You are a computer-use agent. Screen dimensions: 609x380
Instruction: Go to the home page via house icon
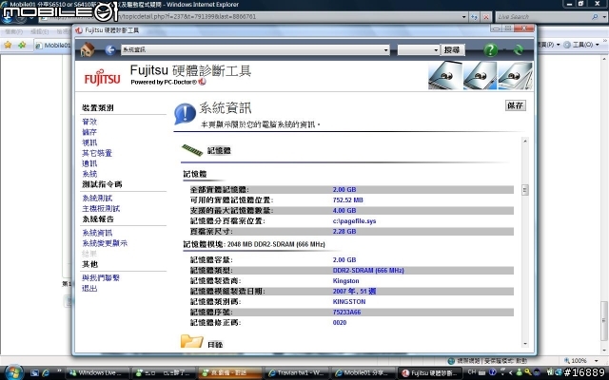click(88, 49)
